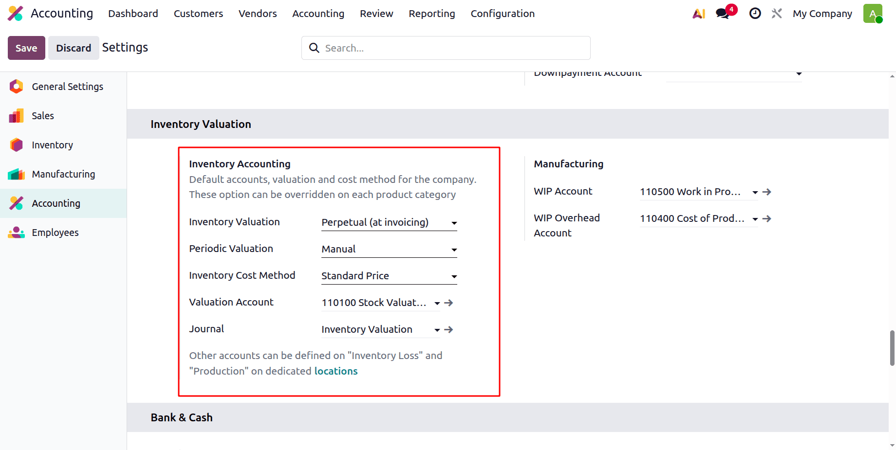Open the AI assistant icon
This screenshot has width=896, height=450.
point(699,14)
